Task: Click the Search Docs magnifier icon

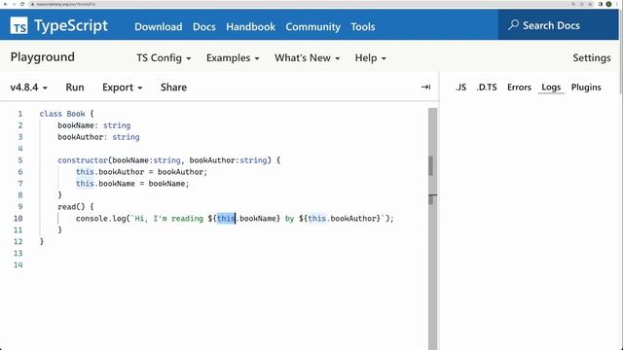Action: point(513,25)
